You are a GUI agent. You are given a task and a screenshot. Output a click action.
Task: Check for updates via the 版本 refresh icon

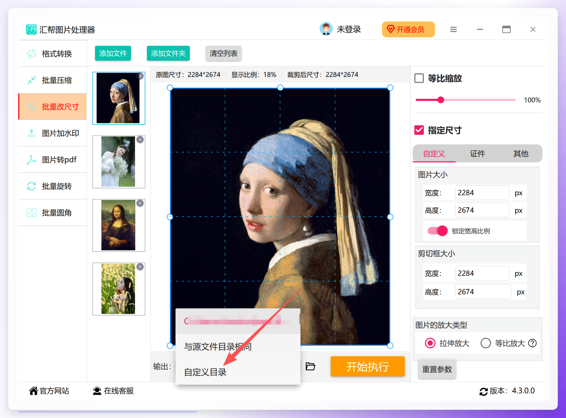pyautogui.click(x=483, y=392)
